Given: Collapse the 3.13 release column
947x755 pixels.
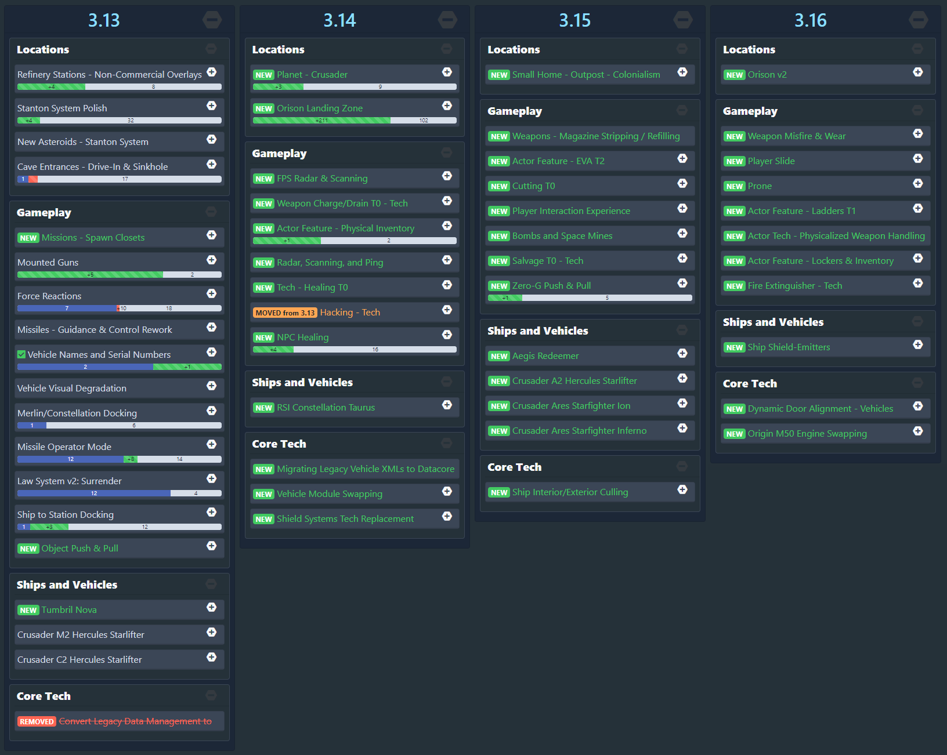Looking at the screenshot, I should point(212,20).
